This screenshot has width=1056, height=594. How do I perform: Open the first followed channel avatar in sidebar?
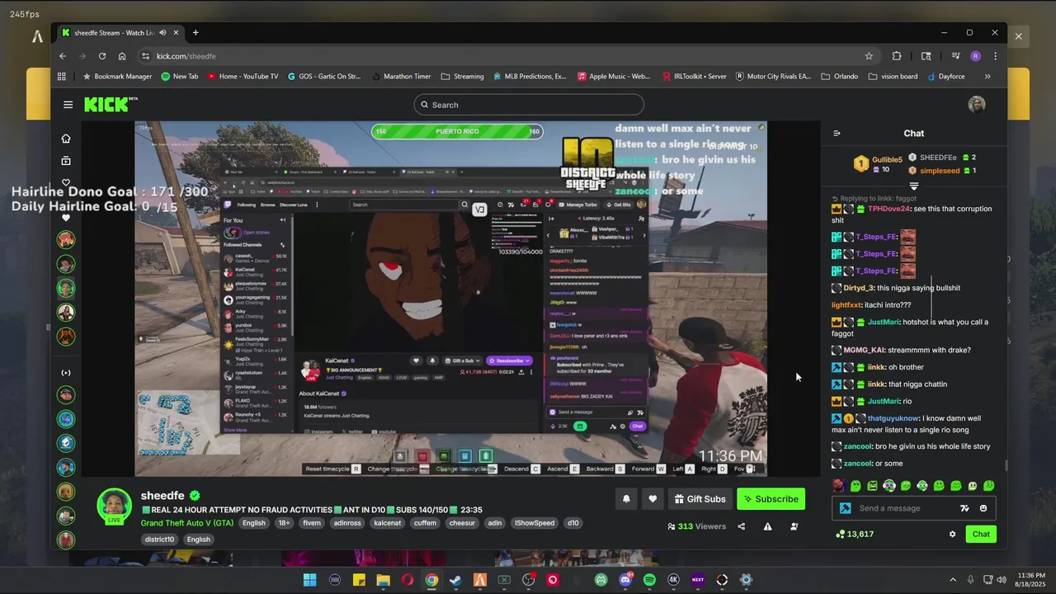click(x=66, y=240)
